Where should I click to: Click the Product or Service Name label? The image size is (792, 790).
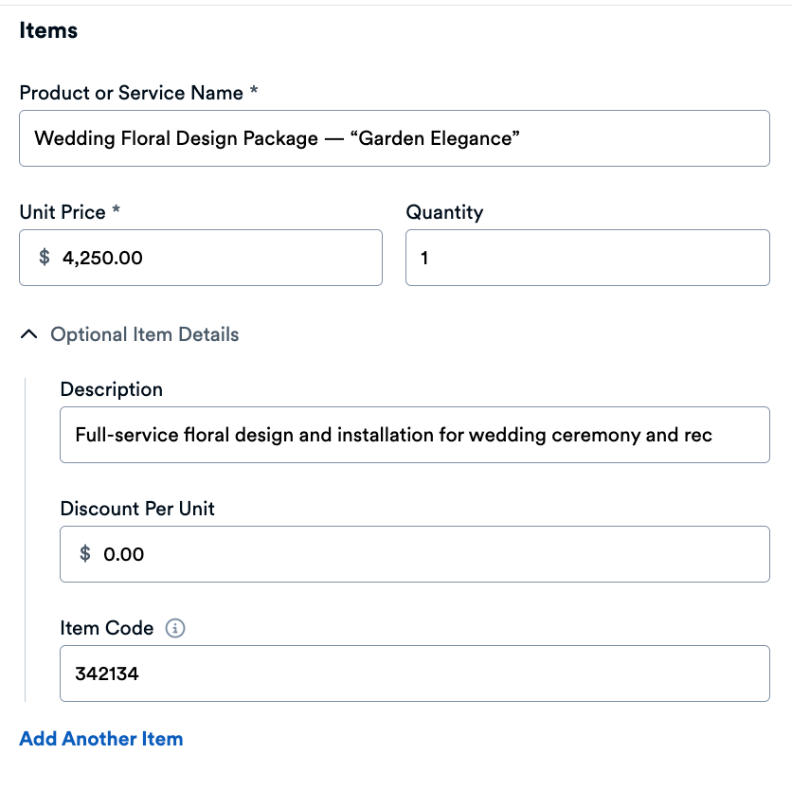coord(132,93)
